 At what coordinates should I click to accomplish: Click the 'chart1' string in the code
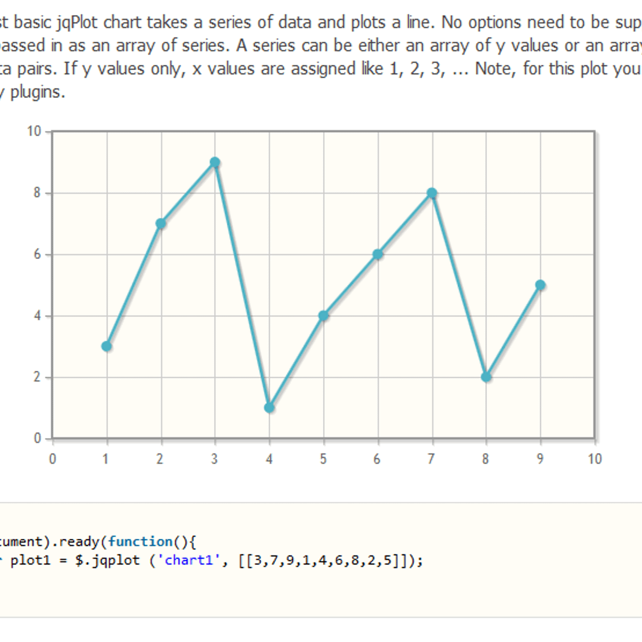point(189,560)
